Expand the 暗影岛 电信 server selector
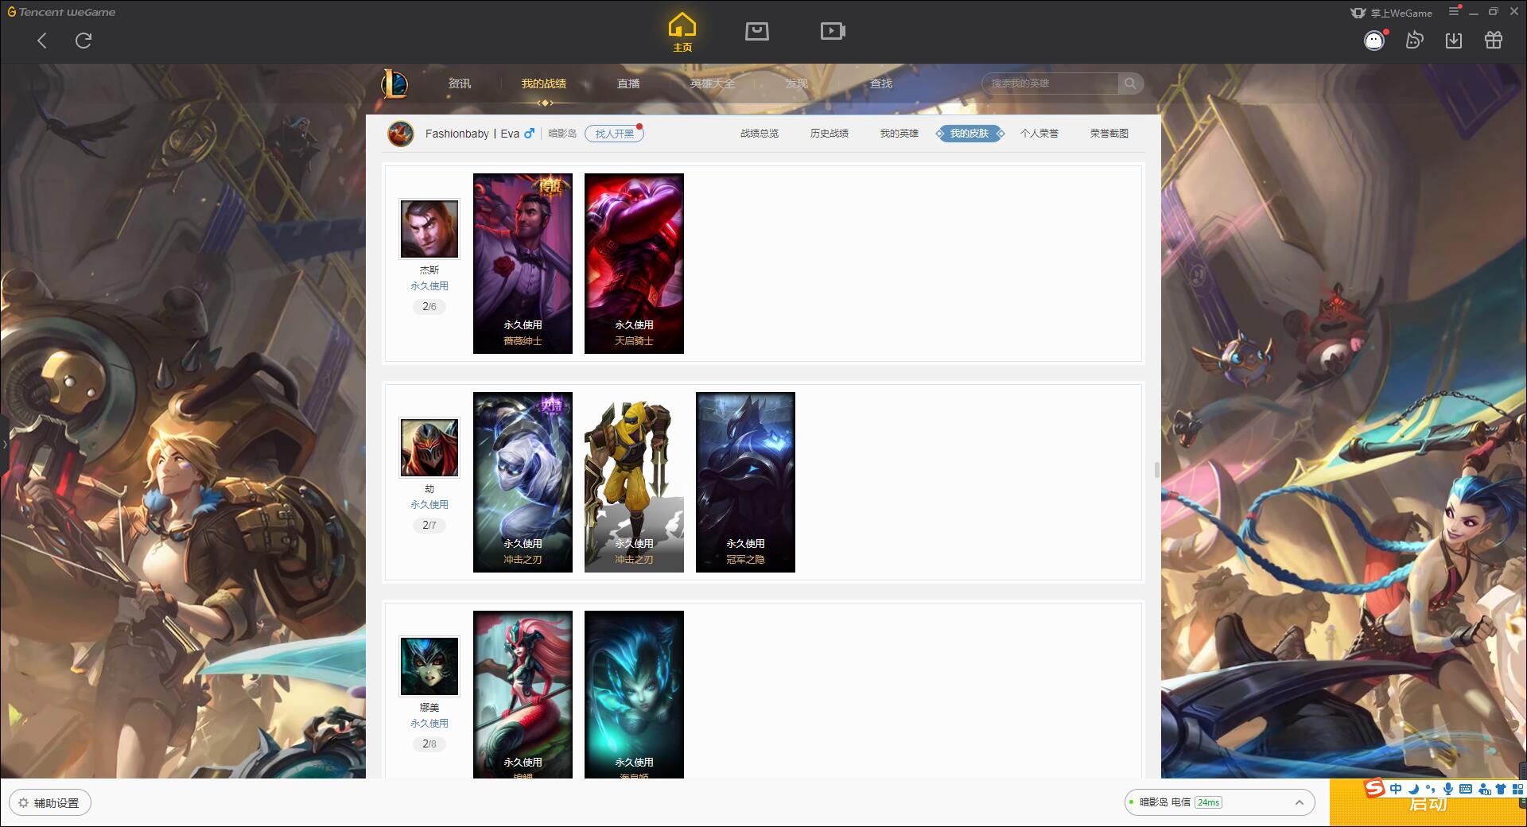The image size is (1527, 827). click(x=1219, y=802)
